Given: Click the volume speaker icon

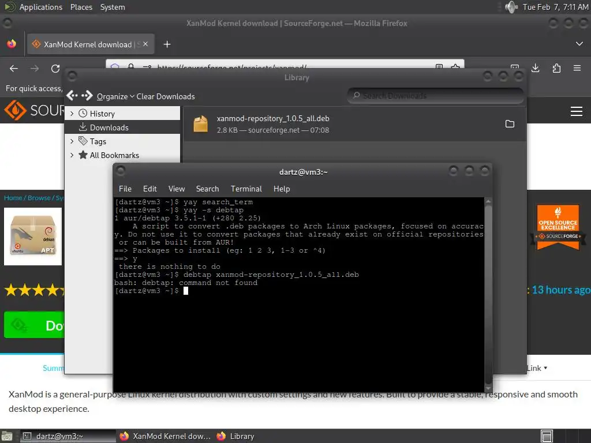Looking at the screenshot, I should point(511,7).
